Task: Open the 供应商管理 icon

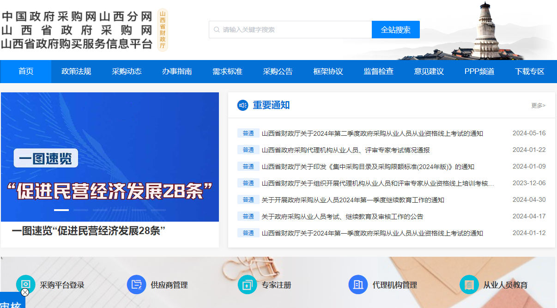Action: [x=136, y=284]
